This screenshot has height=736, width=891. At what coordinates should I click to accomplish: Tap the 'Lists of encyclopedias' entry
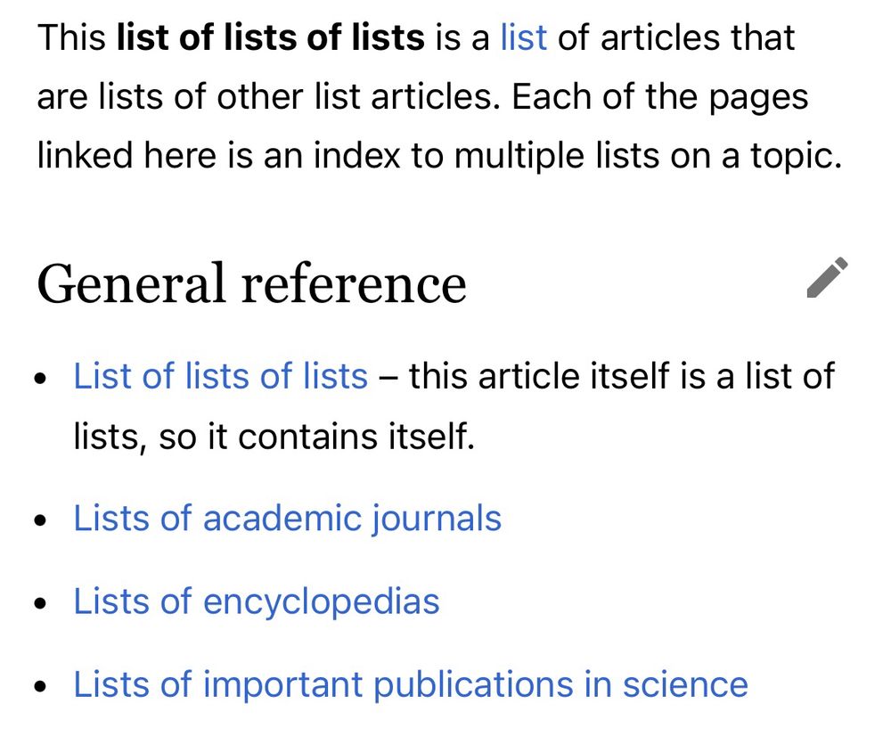coord(257,601)
